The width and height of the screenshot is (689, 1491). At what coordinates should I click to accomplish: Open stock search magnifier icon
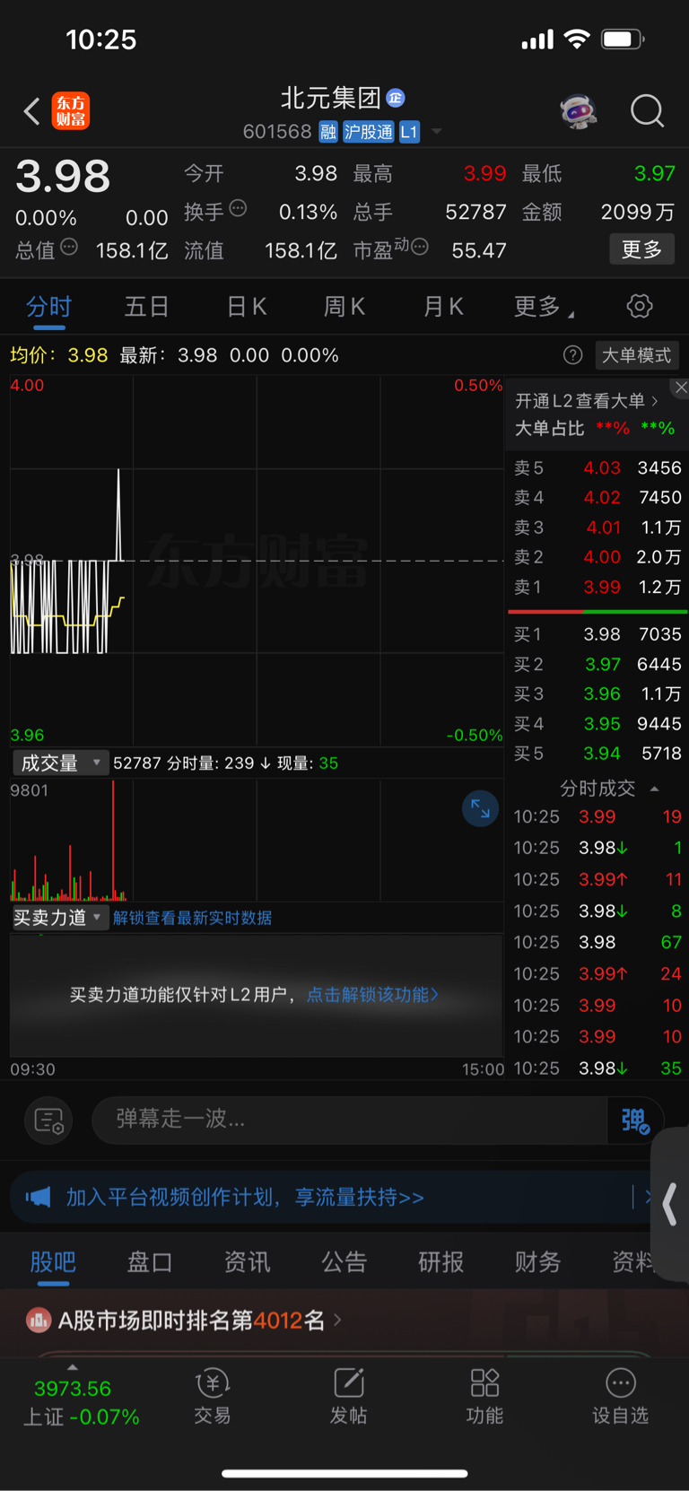coord(647,111)
